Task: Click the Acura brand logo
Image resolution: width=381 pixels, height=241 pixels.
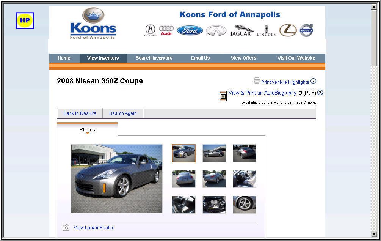Action: [x=150, y=30]
